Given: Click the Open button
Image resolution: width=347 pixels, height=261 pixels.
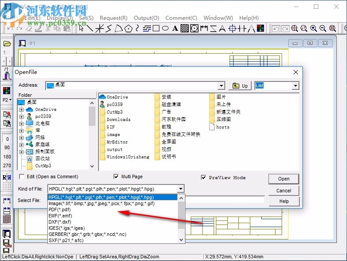Looking at the screenshot, I should click(x=284, y=179).
